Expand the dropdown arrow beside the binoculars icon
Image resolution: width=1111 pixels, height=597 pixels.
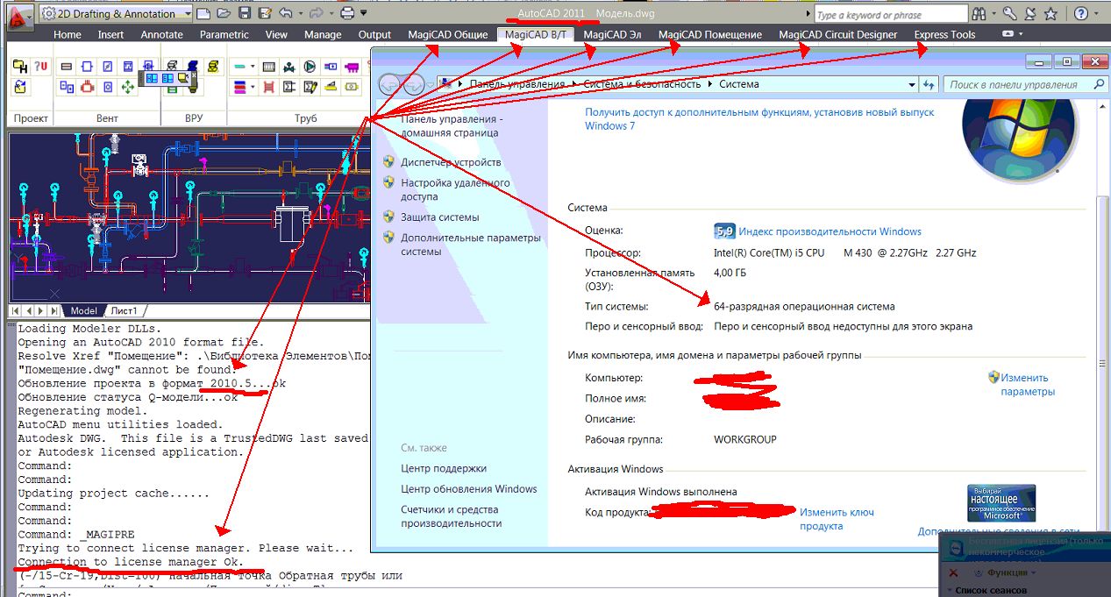point(993,14)
